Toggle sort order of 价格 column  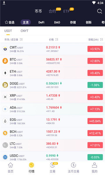coord(54,39)
